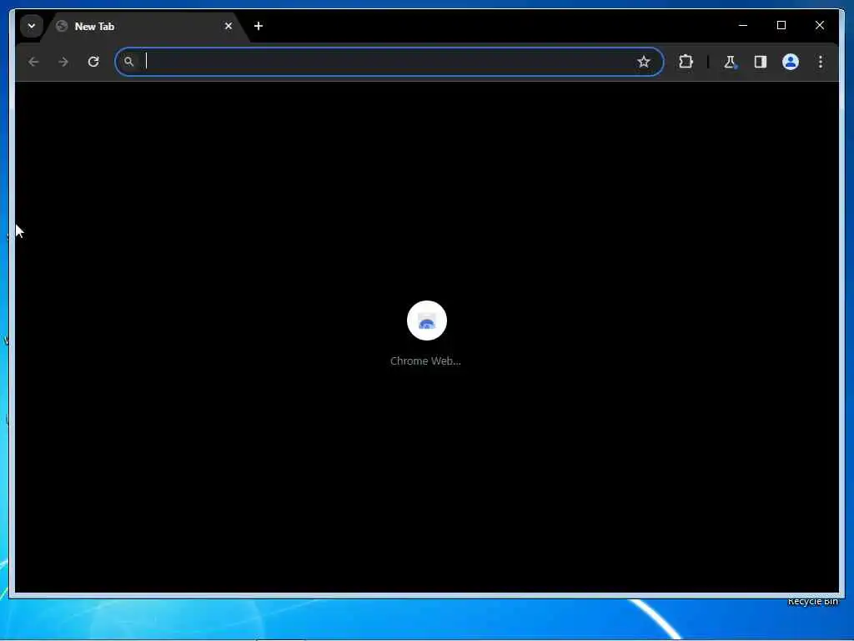Open a new tab with plus button

pyautogui.click(x=259, y=26)
